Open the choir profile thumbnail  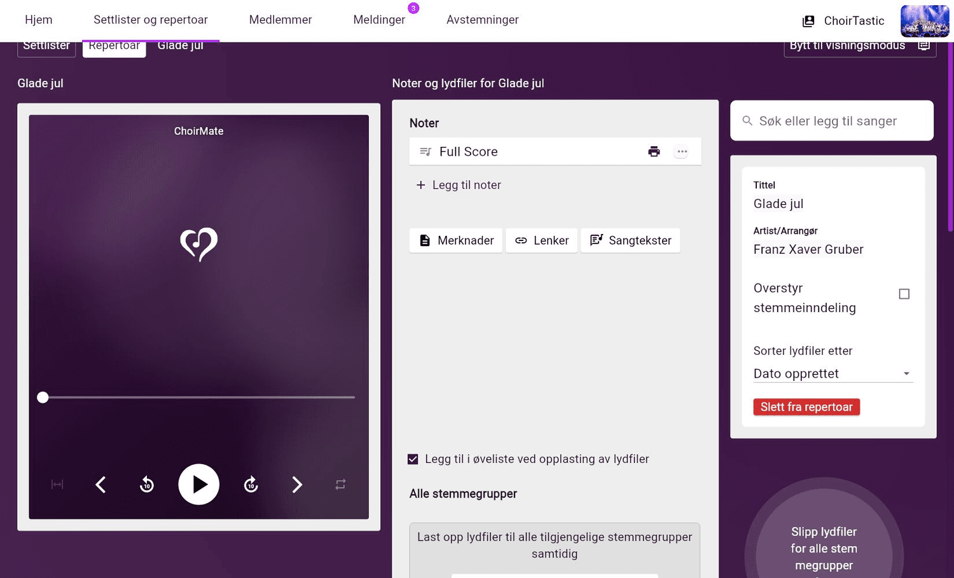925,21
